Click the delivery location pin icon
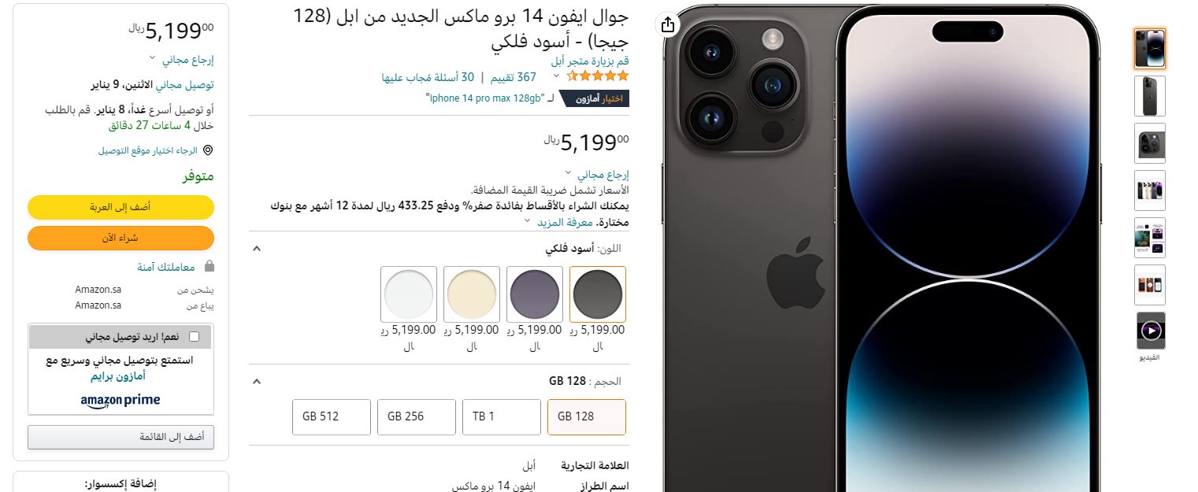The image size is (1198, 492). coord(208,150)
